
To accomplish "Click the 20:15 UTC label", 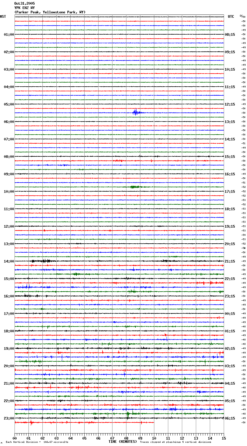I will [230, 244].
